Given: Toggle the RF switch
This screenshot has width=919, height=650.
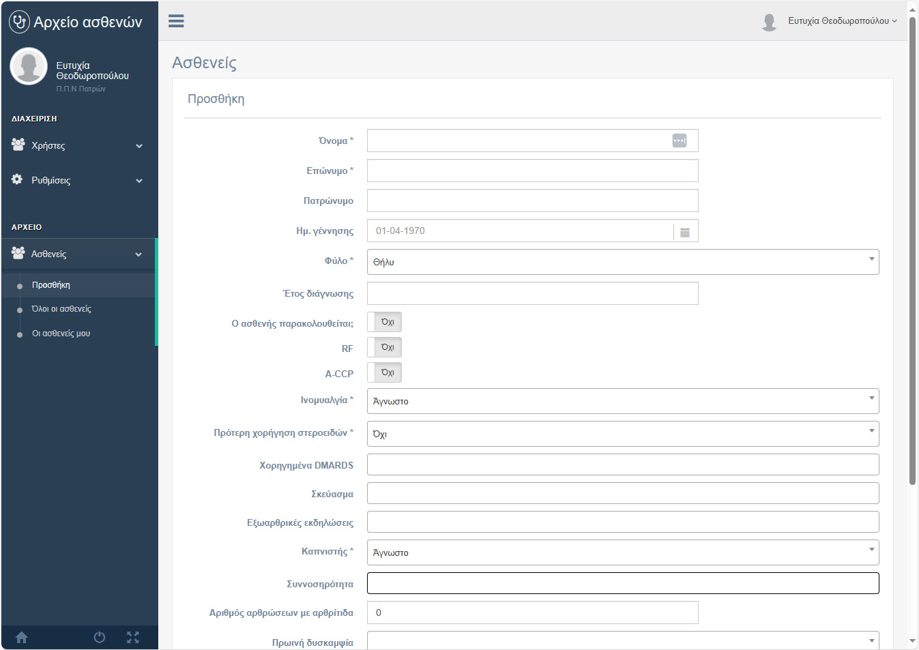Looking at the screenshot, I should pos(385,347).
